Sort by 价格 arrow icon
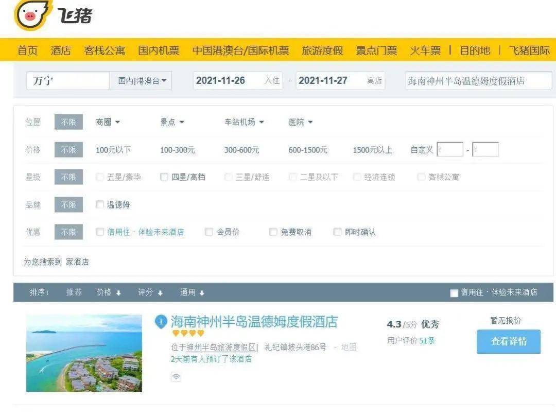Viewport: 556px width, 417px height. (x=118, y=293)
